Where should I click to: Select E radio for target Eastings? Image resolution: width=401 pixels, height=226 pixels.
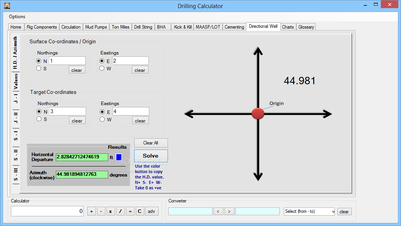coord(102,112)
